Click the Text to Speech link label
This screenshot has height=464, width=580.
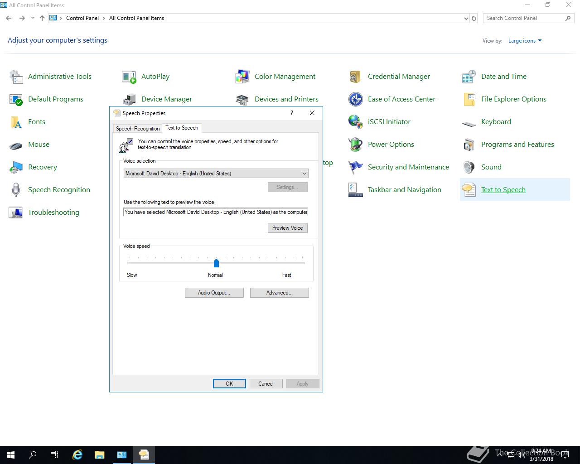coord(503,190)
